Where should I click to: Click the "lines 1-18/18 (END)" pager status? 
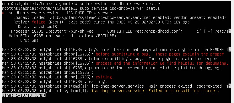pos(23,95)
